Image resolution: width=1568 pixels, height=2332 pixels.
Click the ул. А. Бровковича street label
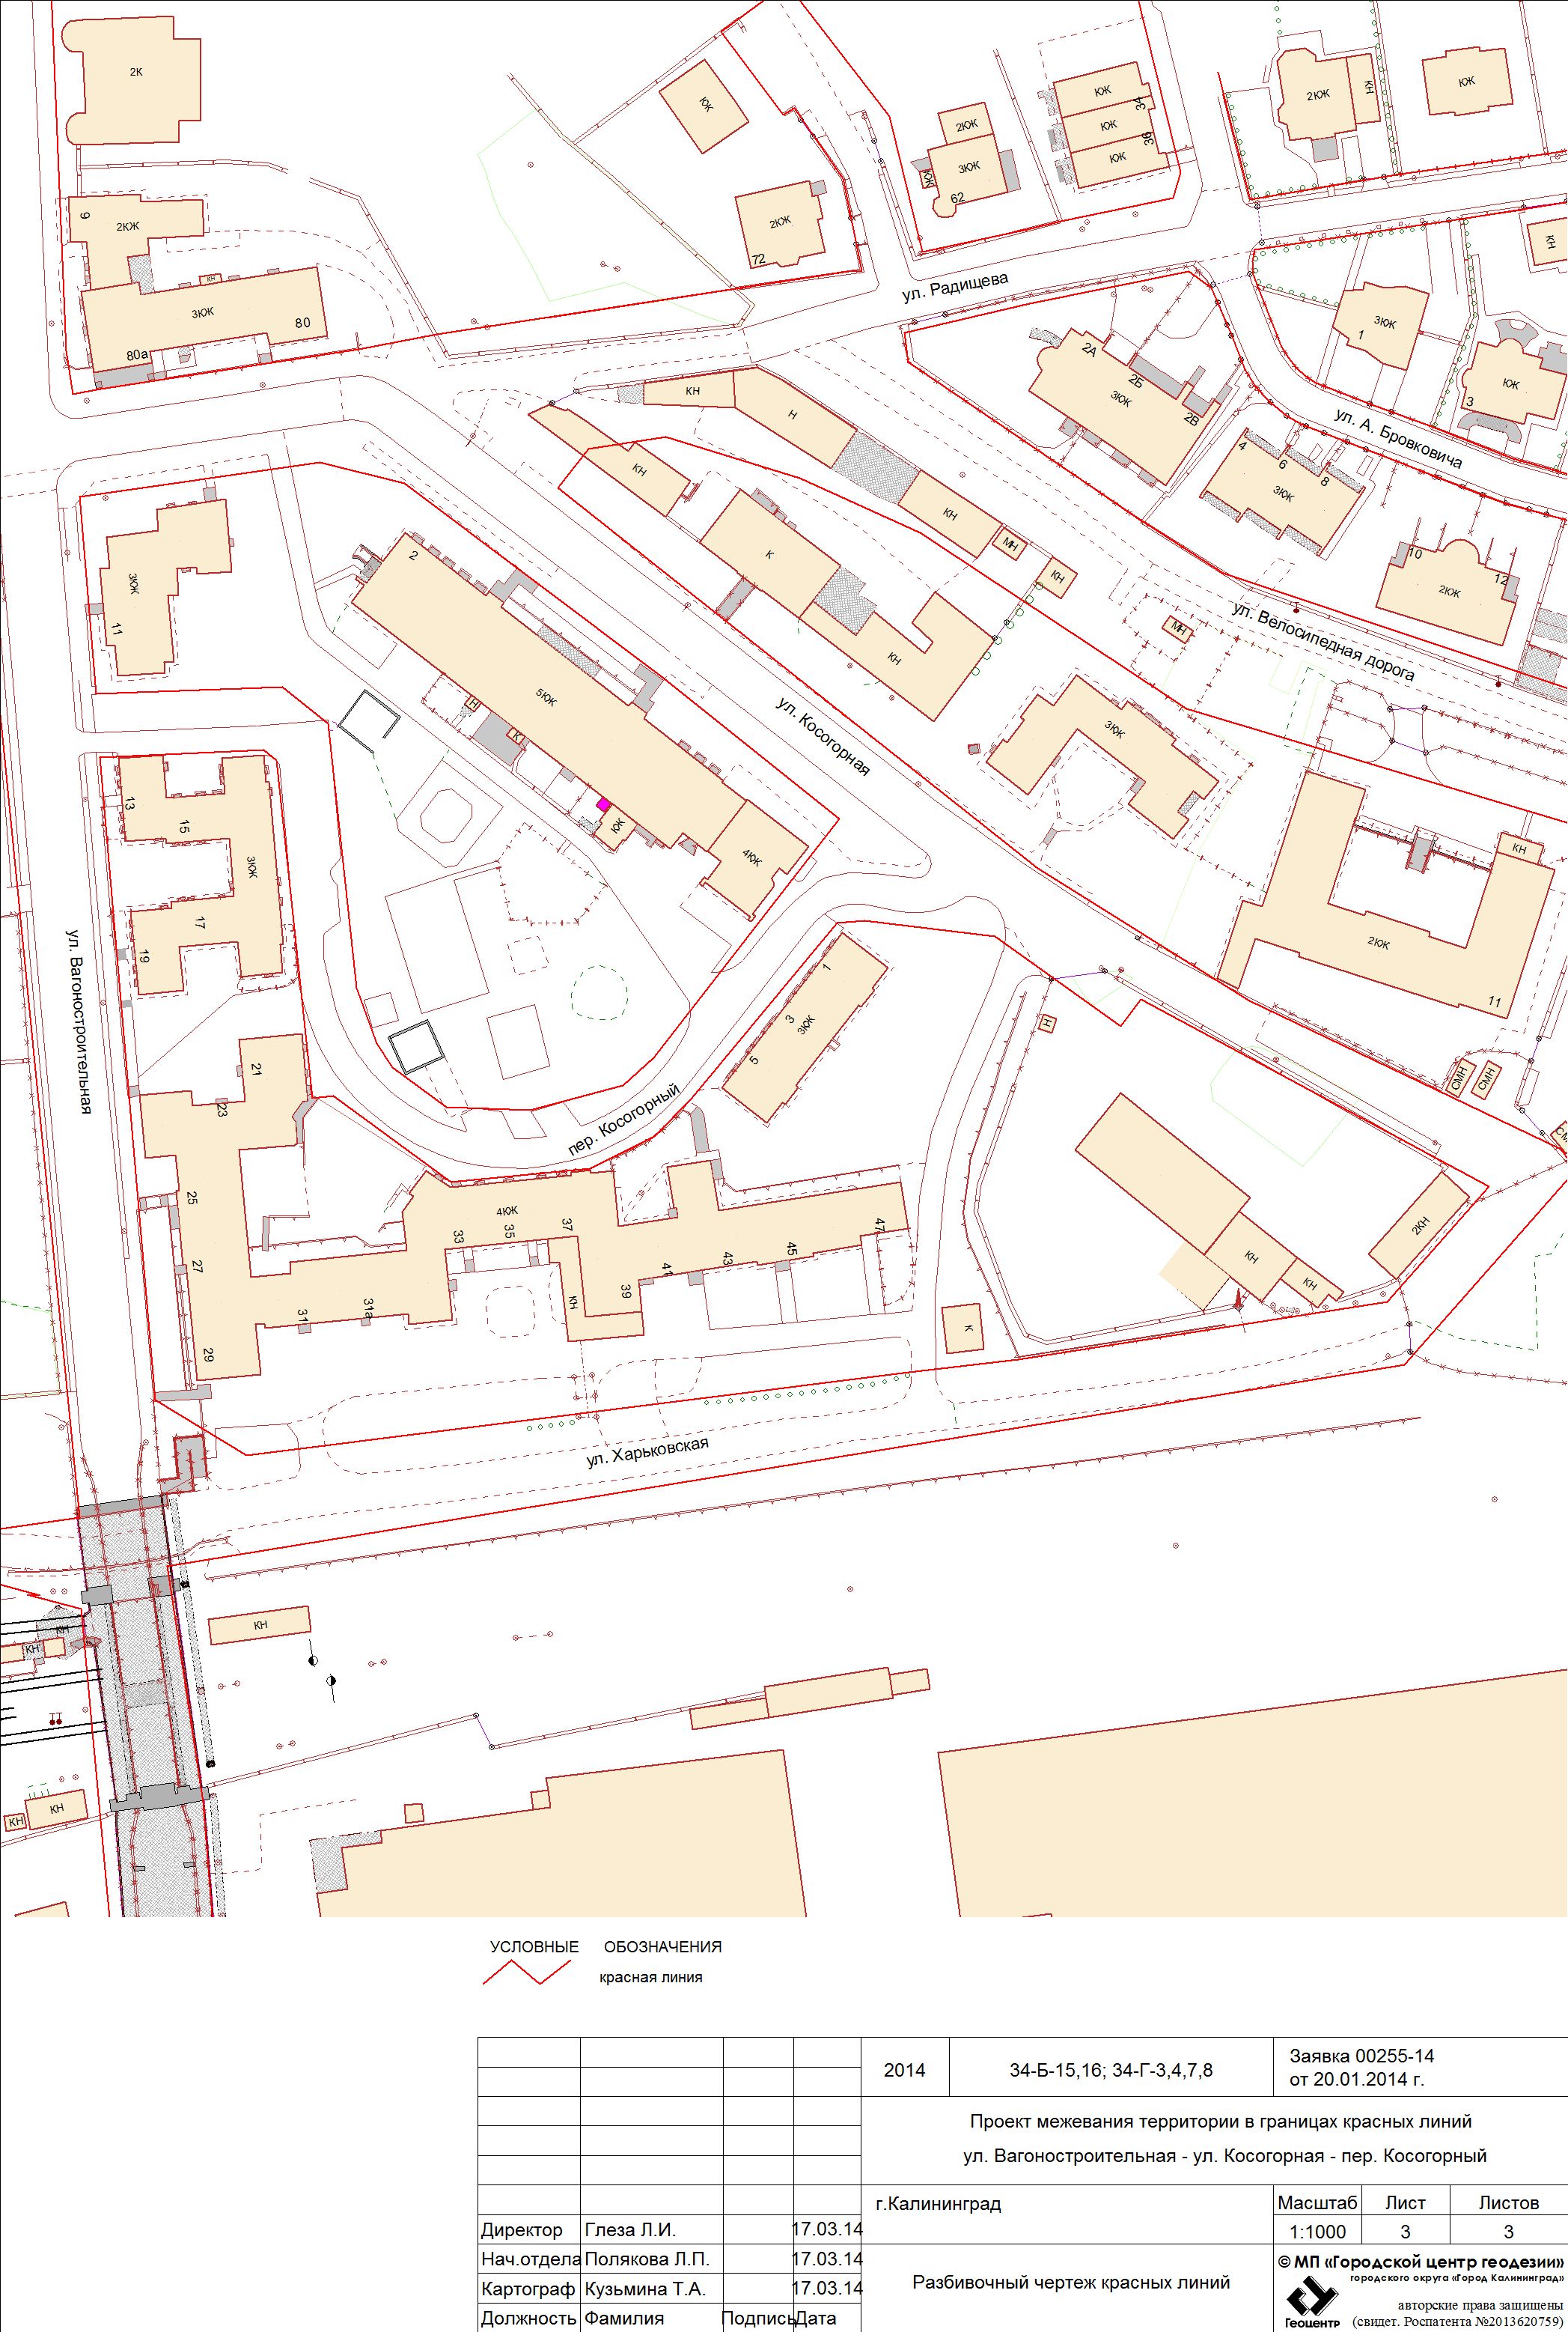[x=1399, y=438]
